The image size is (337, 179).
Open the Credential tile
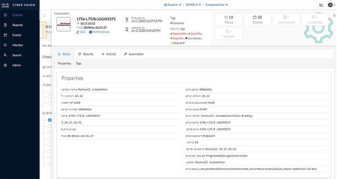pos(315,19)
